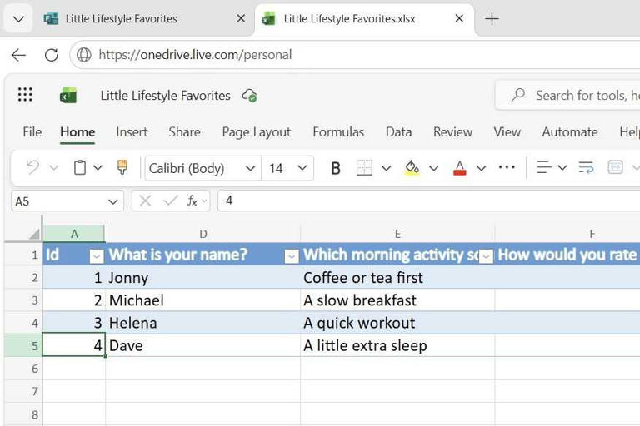Viewport: 640px width, 426px height.
Task: Expand the font color picker dropdown
Action: coord(481,167)
